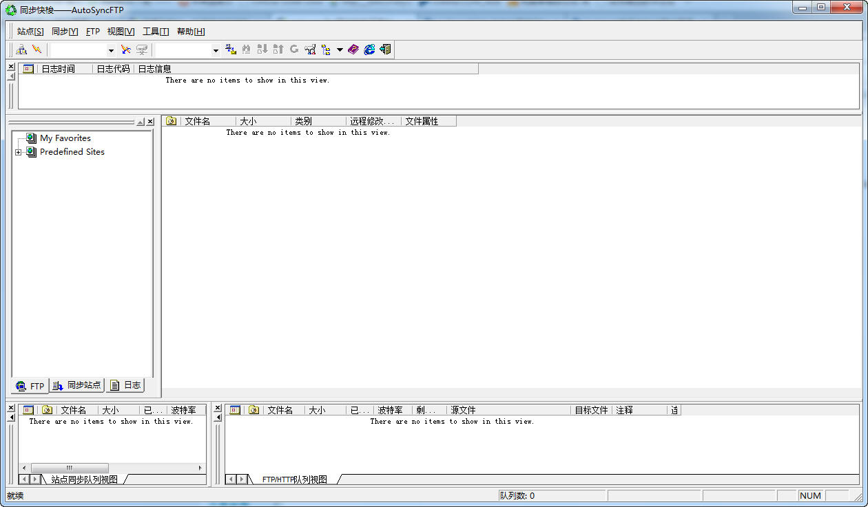The image size is (868, 507).
Task: Switch to the 日志 tab
Action: tap(125, 385)
